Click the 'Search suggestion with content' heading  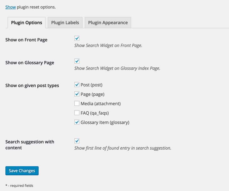point(29,145)
